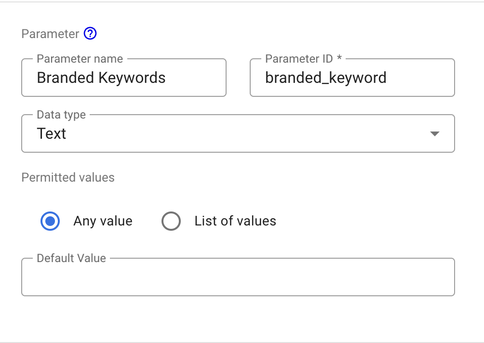This screenshot has width=484, height=343.
Task: Click the Data type dropdown arrow
Action: 434,134
